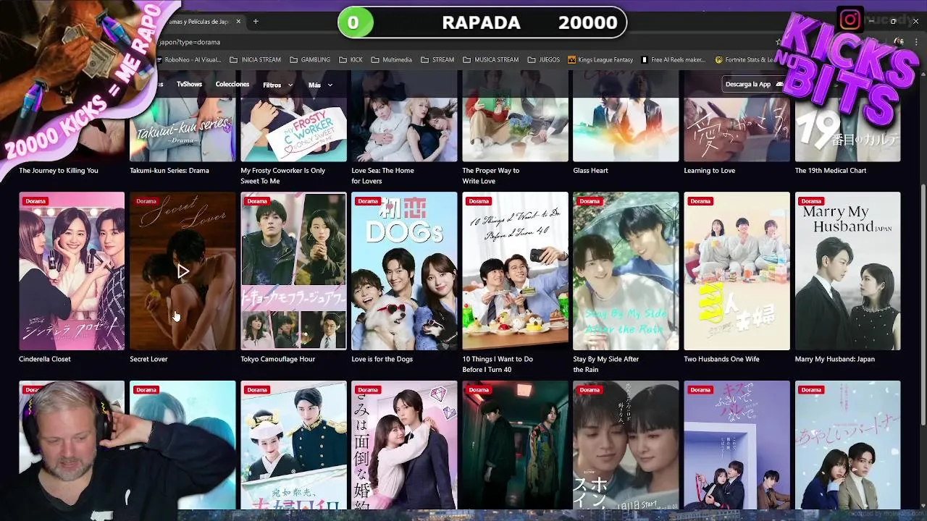Click the Dorama badge on Marry My Husband
The width and height of the screenshot is (927, 521).
point(811,201)
